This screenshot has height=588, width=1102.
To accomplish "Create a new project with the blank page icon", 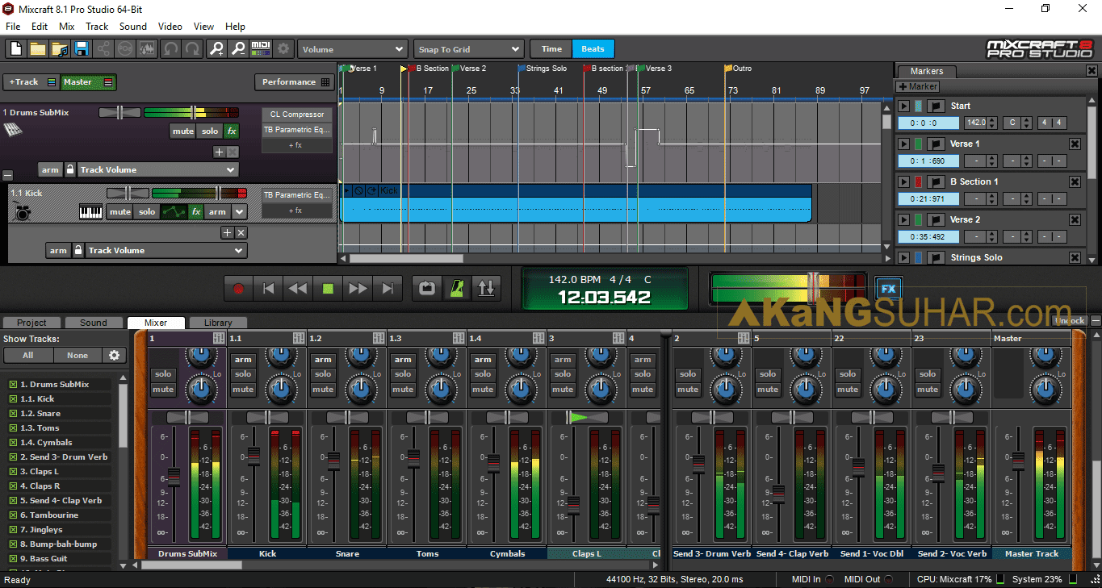I will [x=15, y=49].
